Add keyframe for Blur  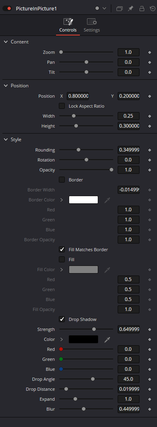pos(149,409)
